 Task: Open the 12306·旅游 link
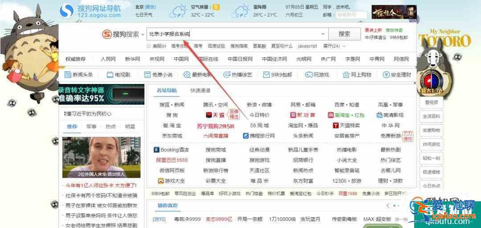click(x=346, y=181)
